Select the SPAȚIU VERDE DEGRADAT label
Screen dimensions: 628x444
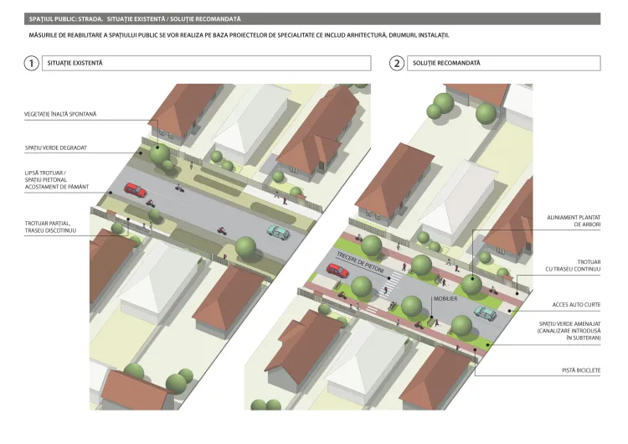pyautogui.click(x=56, y=147)
